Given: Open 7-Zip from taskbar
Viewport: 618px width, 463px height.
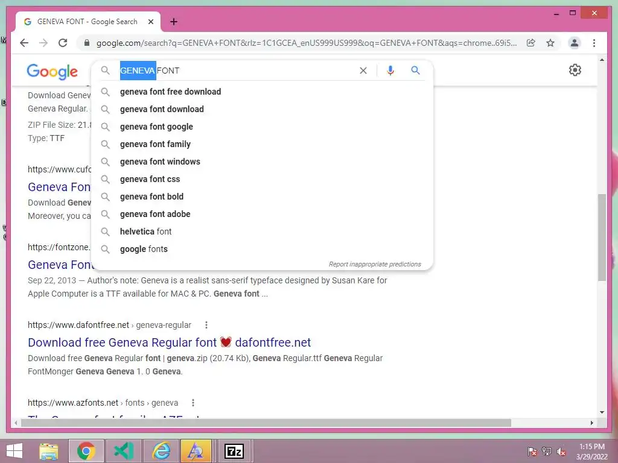Looking at the screenshot, I should (234, 451).
